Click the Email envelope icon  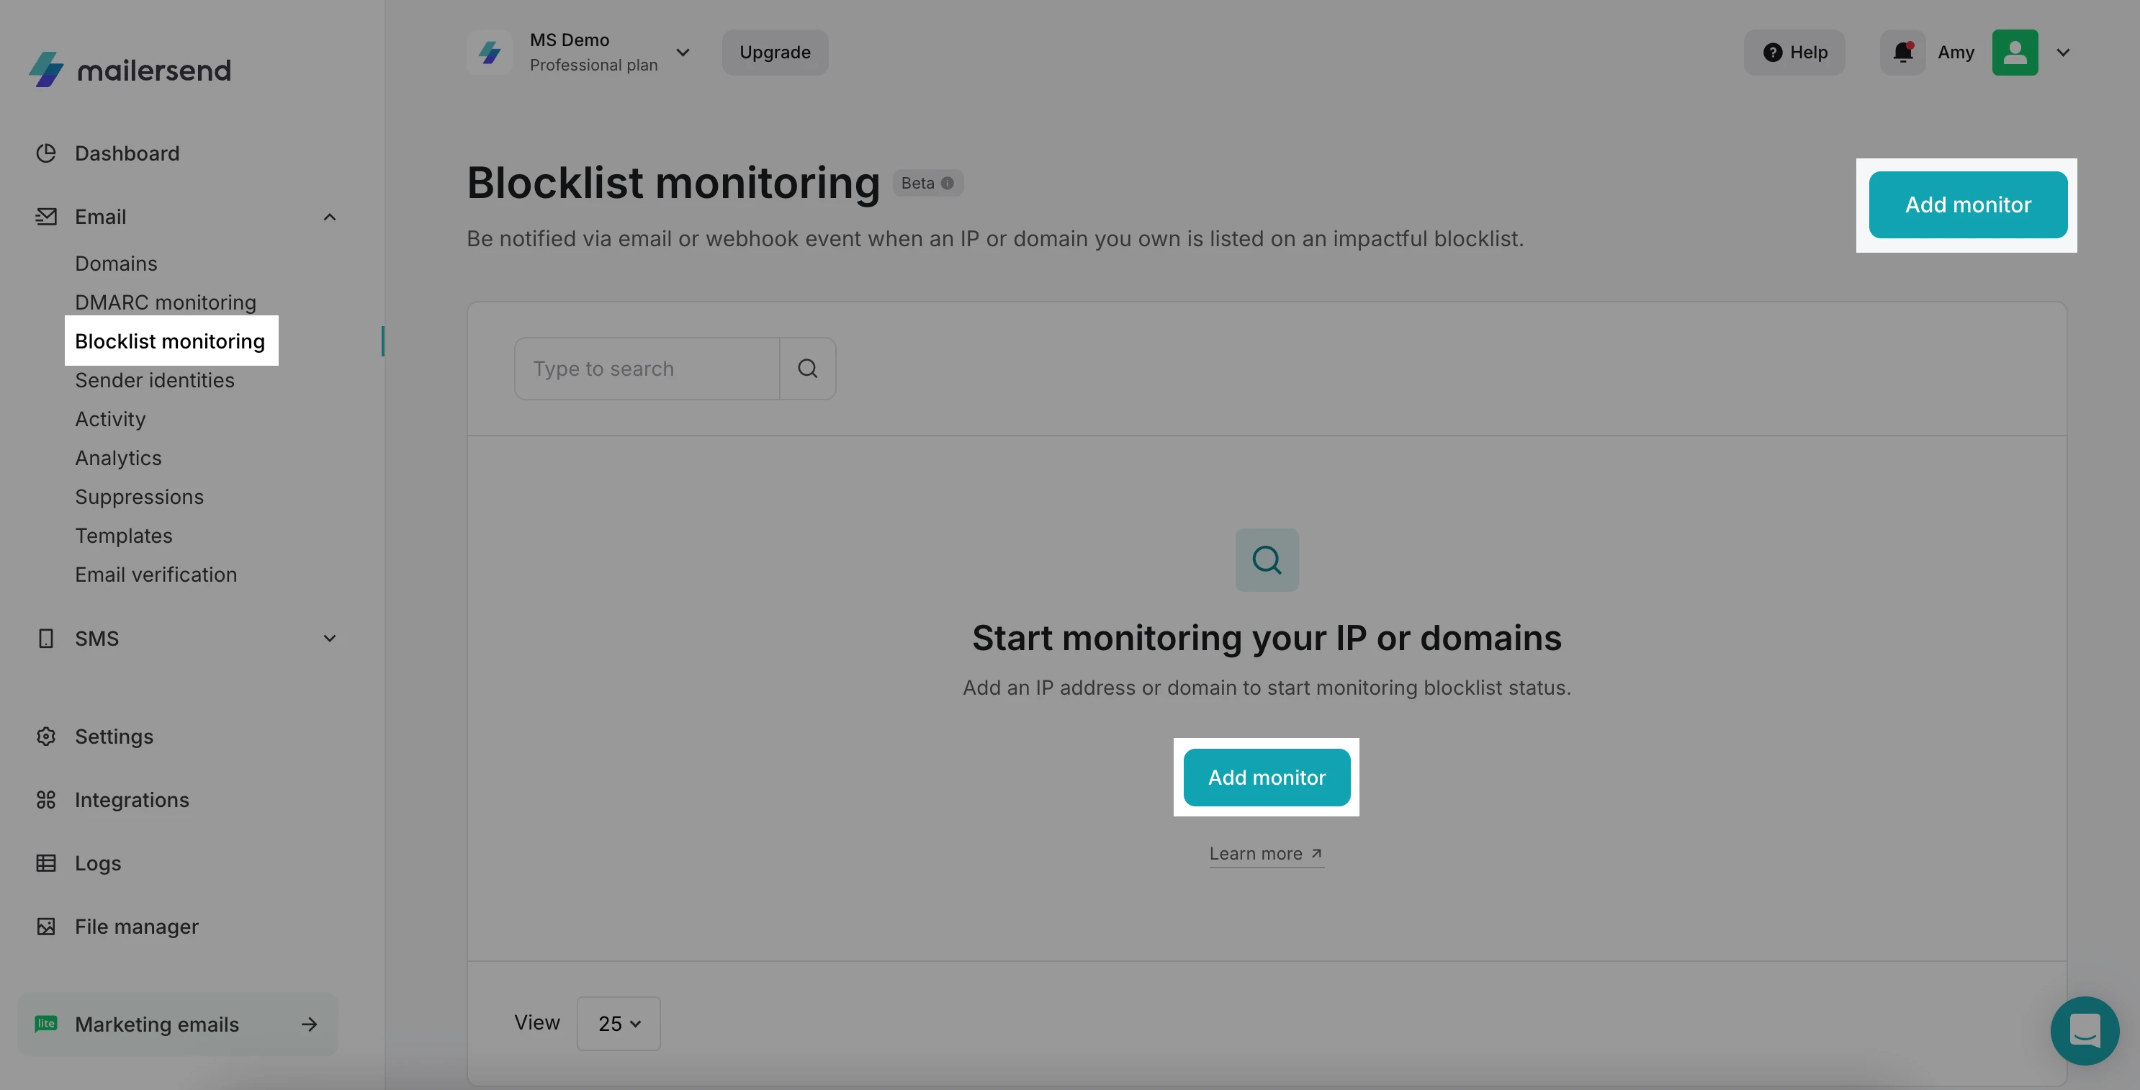pyautogui.click(x=47, y=216)
